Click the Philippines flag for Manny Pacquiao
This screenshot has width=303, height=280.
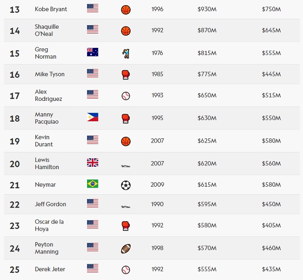click(x=92, y=117)
